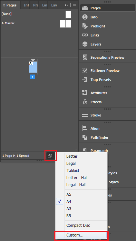Open the Pages panel hamburger menu
This screenshot has height=241, width=136.
[x=74, y=5]
